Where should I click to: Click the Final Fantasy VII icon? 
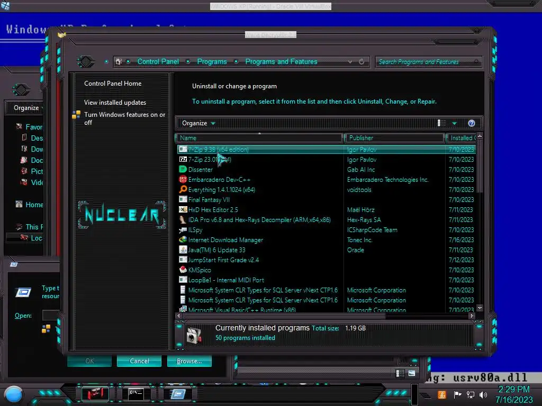coord(183,199)
